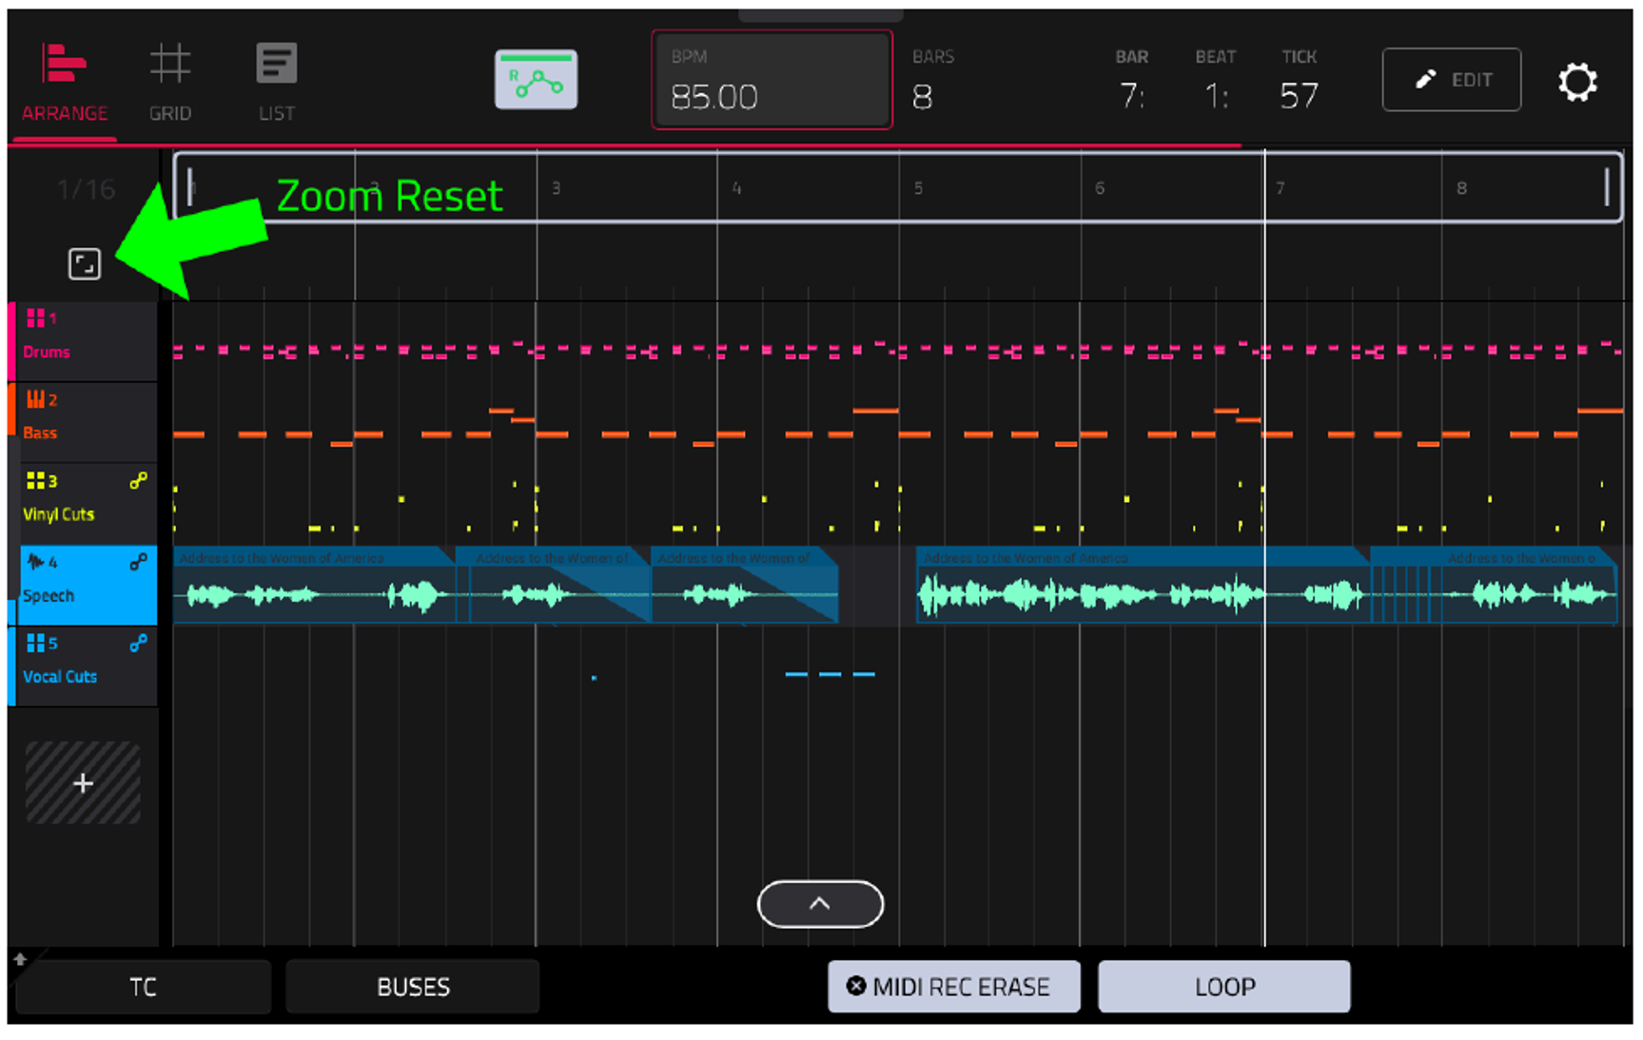Click the small up arrow above TC
The width and height of the screenshot is (1643, 1040).
tap(20, 958)
